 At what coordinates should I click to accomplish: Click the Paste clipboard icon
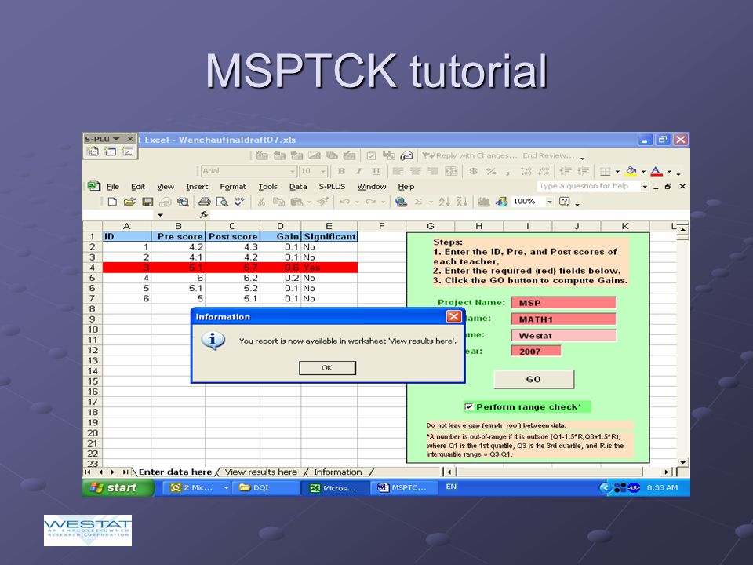pyautogui.click(x=296, y=202)
